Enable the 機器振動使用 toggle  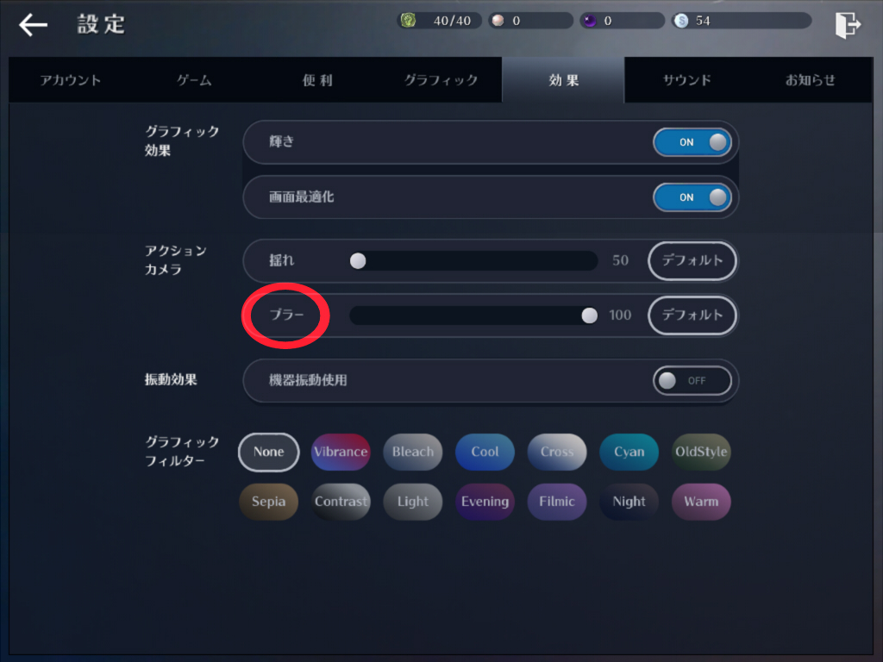692,381
